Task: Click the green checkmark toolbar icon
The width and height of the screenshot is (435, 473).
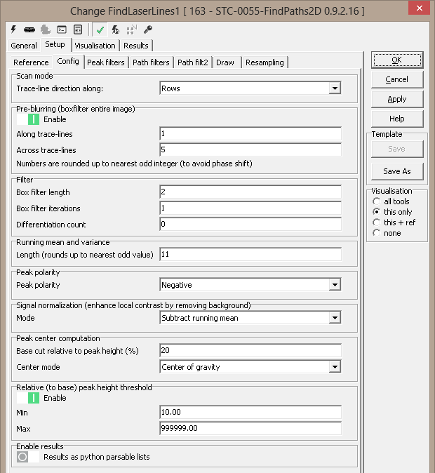Action: click(x=100, y=30)
